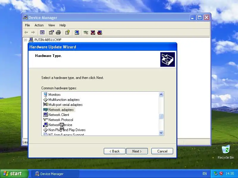Open the View menu
Screen dimensions: 238x178
51,25
